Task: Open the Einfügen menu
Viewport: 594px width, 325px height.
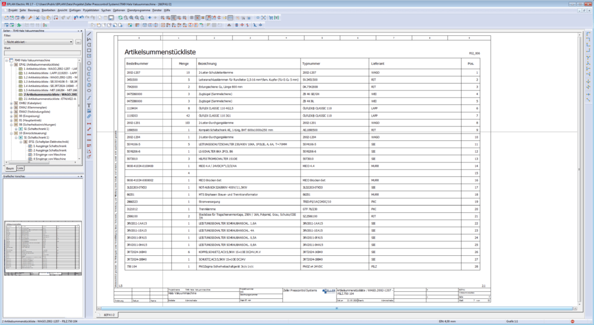Action: tap(75, 10)
